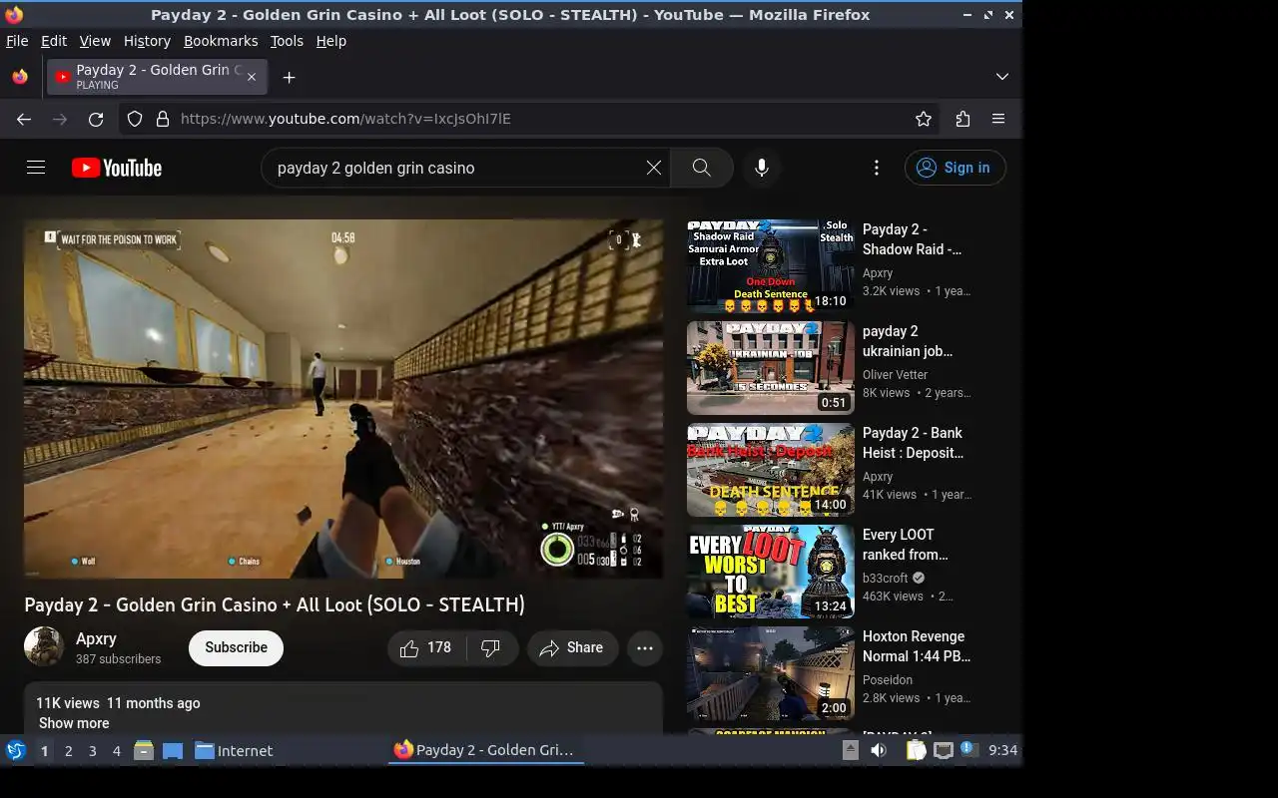
Task: Go to the YouTube home logo
Action: pyautogui.click(x=117, y=168)
